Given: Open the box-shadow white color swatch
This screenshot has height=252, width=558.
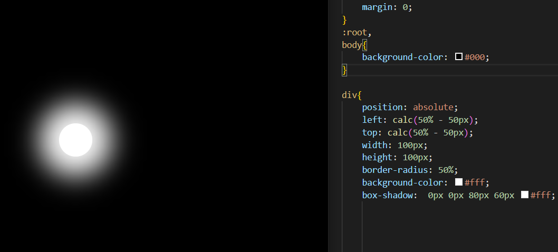Looking at the screenshot, I should pyautogui.click(x=525, y=195).
